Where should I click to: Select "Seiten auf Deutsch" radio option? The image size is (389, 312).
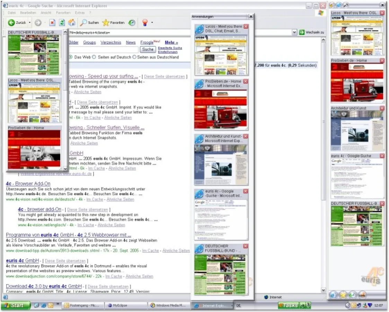coord(95,57)
